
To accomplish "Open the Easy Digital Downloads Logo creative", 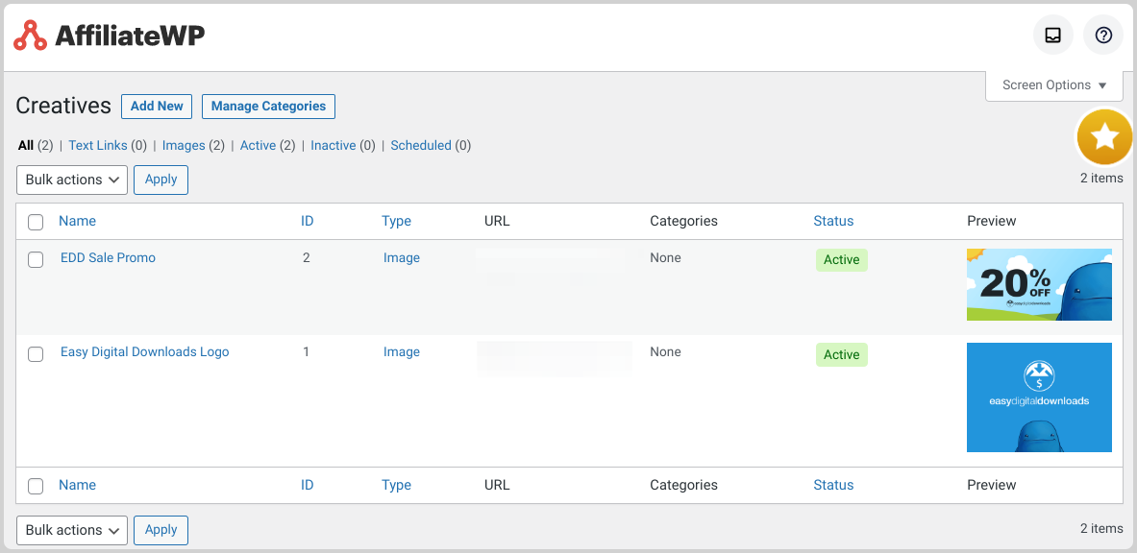I will pyautogui.click(x=145, y=352).
